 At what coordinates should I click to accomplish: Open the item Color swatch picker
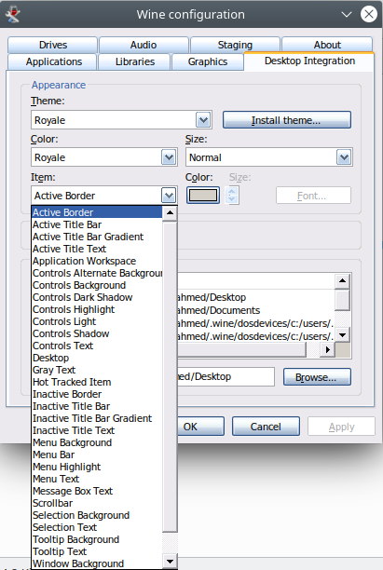click(203, 196)
